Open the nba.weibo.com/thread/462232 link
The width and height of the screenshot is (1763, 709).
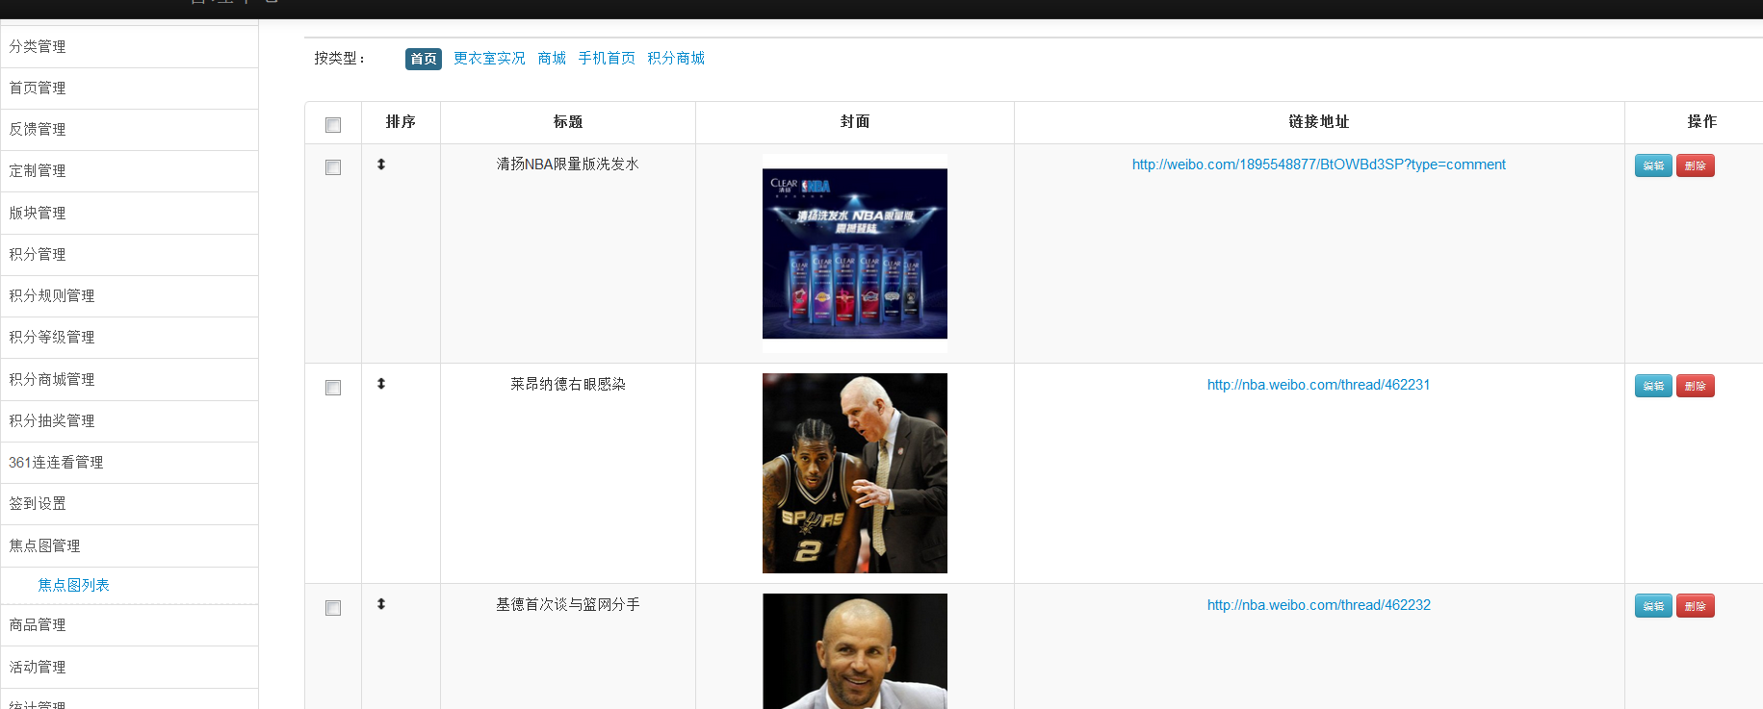click(x=1319, y=605)
